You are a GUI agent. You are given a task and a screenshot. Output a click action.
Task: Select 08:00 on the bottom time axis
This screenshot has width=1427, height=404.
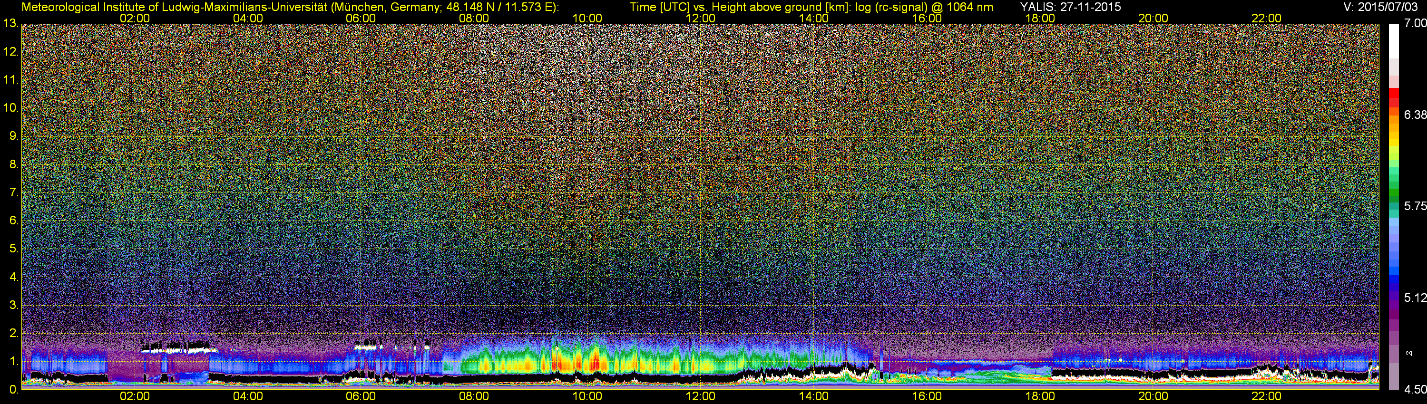474,396
